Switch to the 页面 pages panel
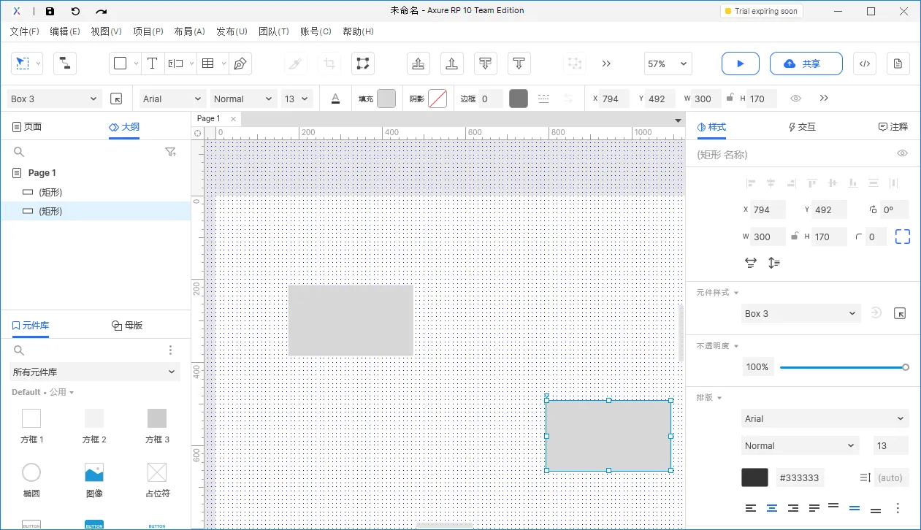Screen dimensions: 921x530 tap(27, 127)
